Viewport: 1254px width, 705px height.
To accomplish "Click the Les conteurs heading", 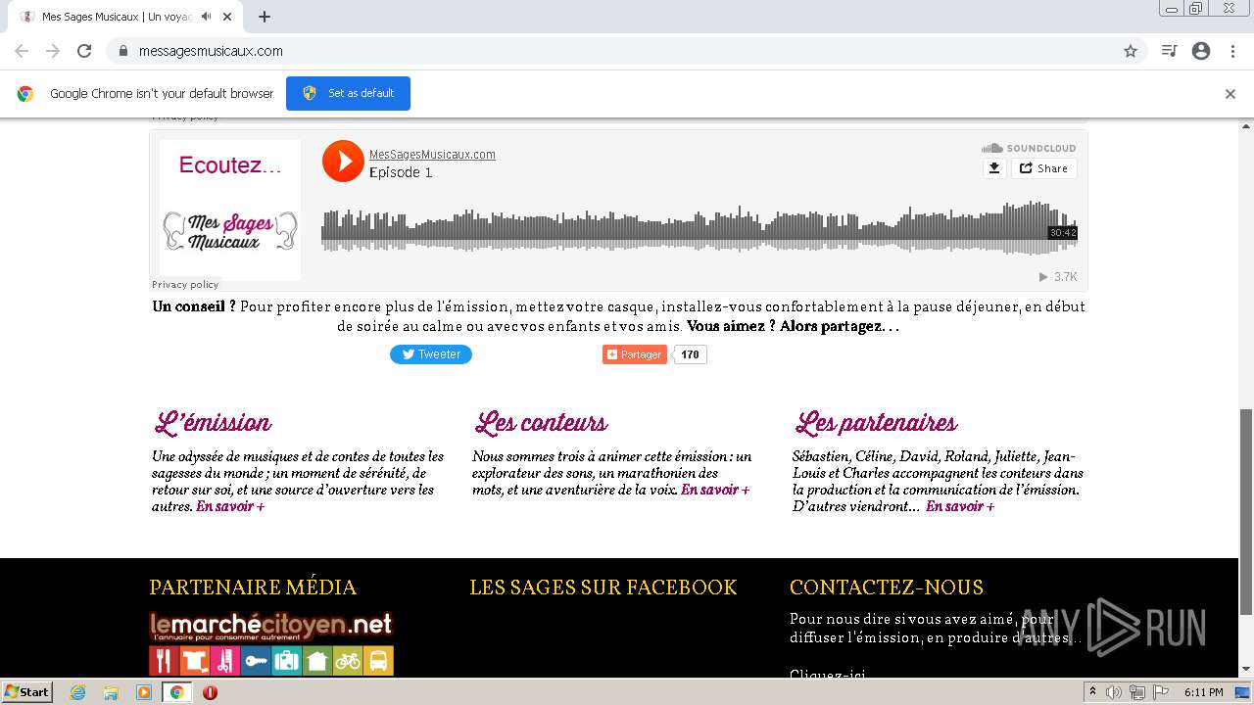I will (541, 423).
